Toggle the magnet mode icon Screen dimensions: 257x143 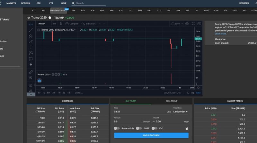tap(31, 85)
